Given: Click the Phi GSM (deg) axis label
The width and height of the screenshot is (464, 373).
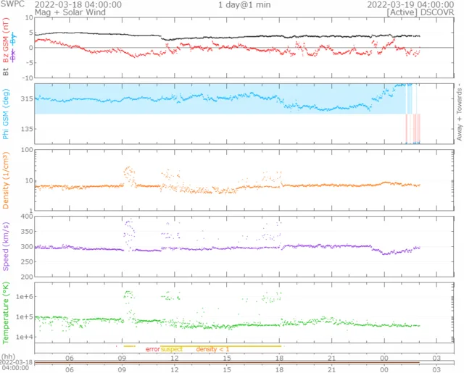Looking at the screenshot, I should pyautogui.click(x=7, y=114).
